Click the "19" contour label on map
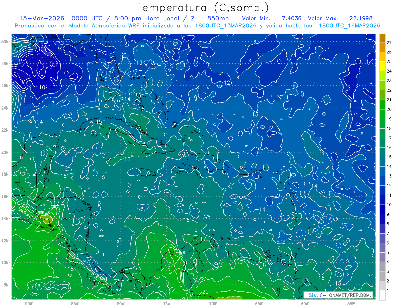 point(167,267)
